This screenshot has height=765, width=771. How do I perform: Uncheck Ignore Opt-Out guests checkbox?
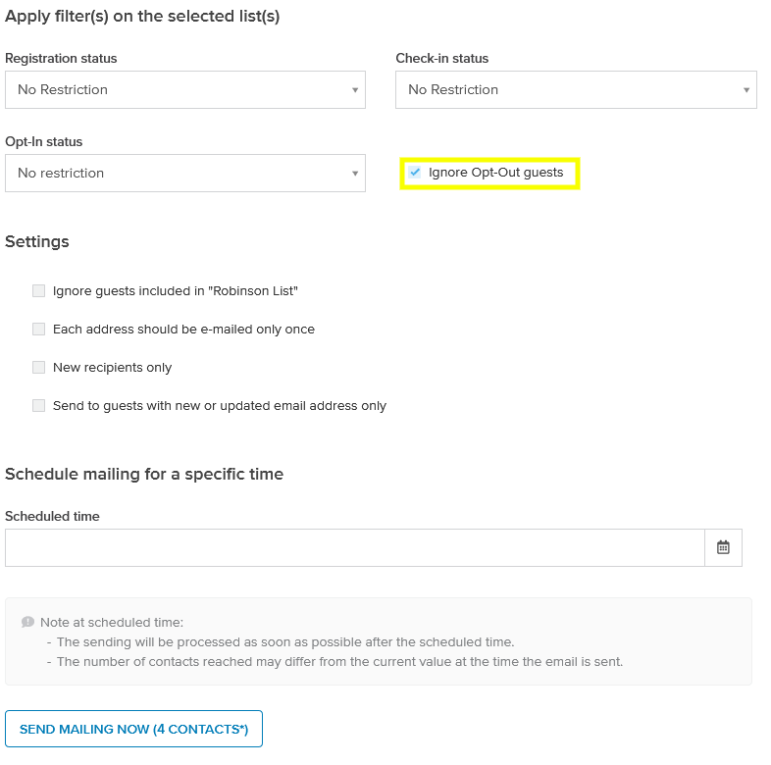tap(415, 172)
